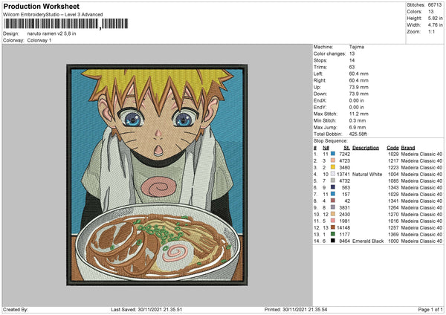Select the gray swatch in stop row 5
This screenshot has width=446, height=315.
click(x=333, y=181)
